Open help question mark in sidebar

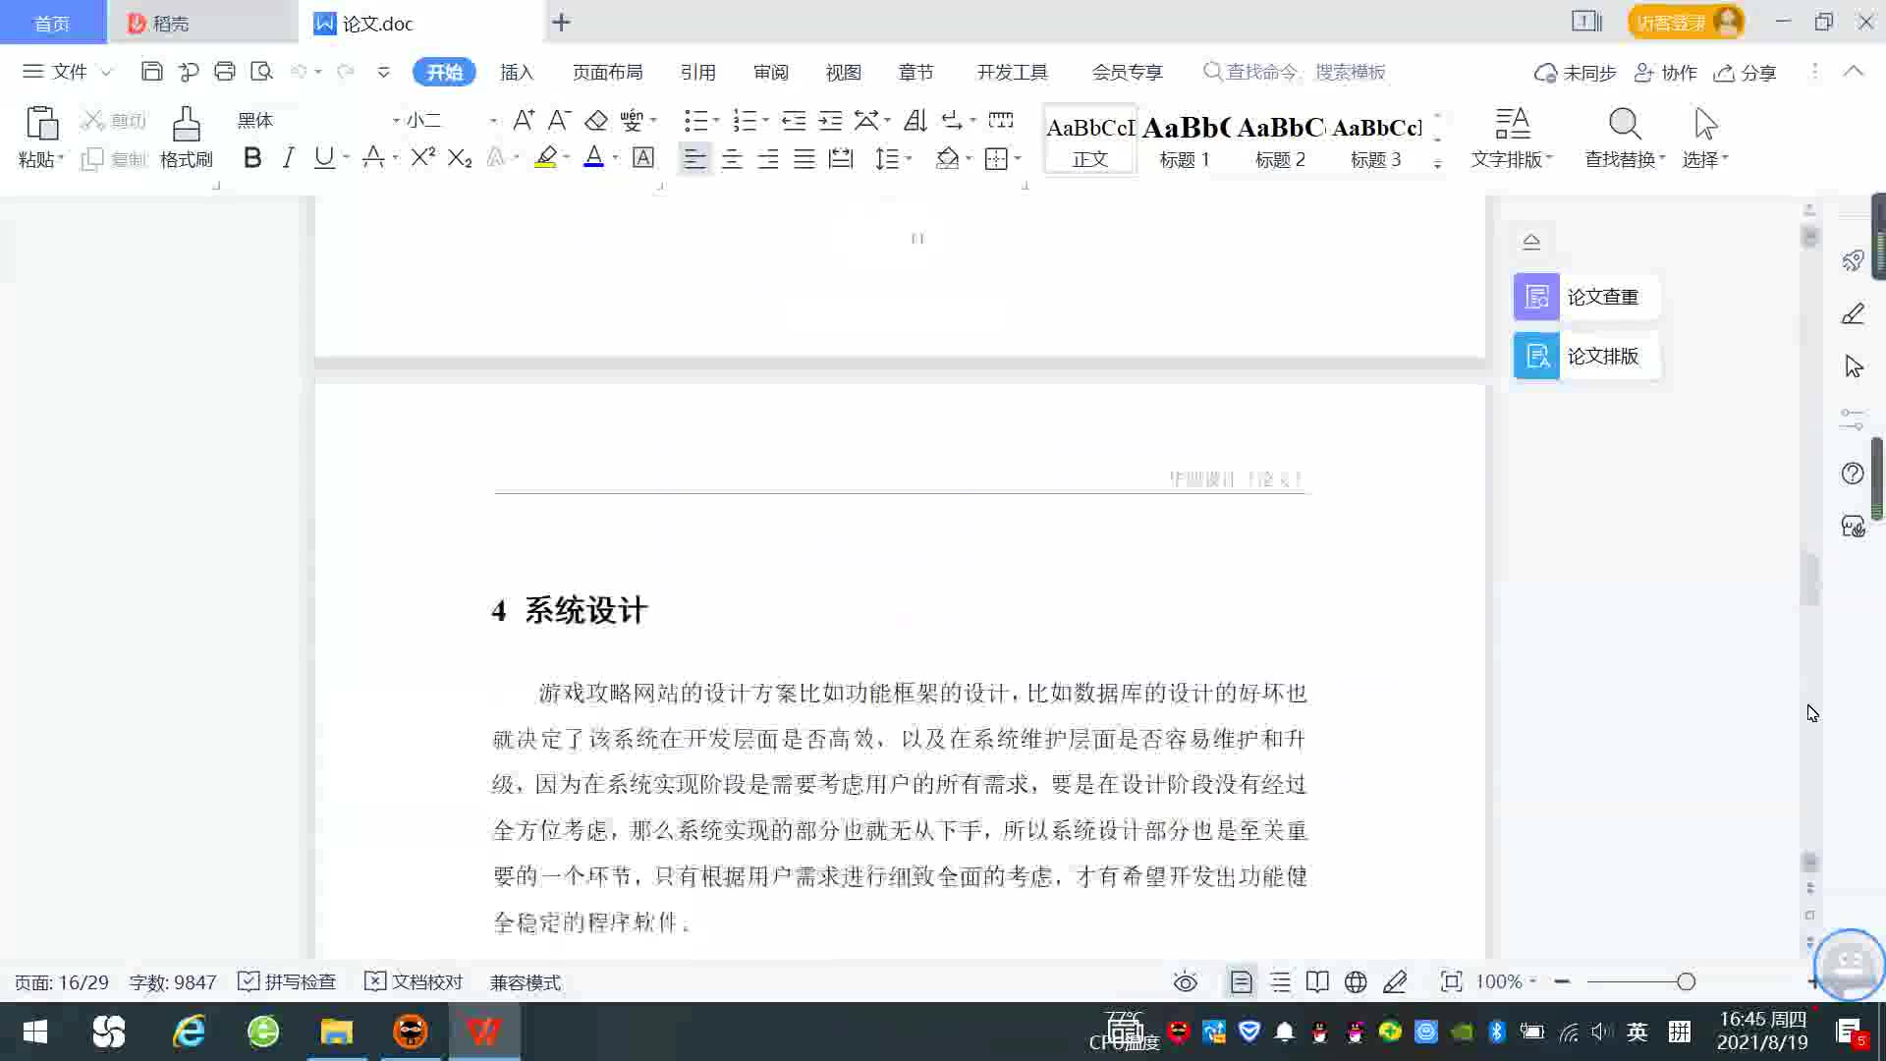coord(1853,474)
